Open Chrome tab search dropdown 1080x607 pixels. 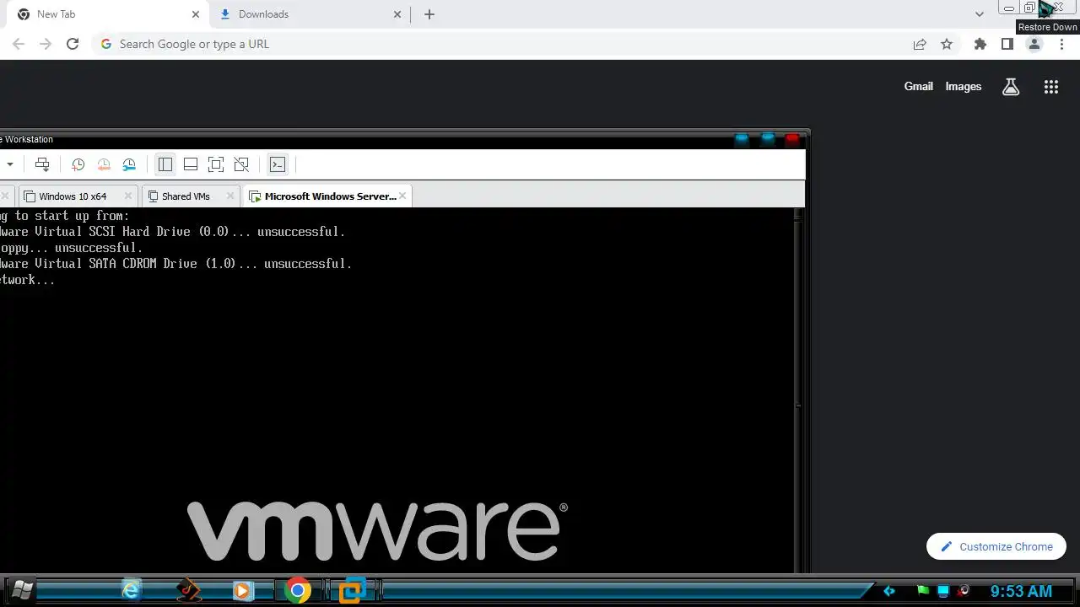979,14
